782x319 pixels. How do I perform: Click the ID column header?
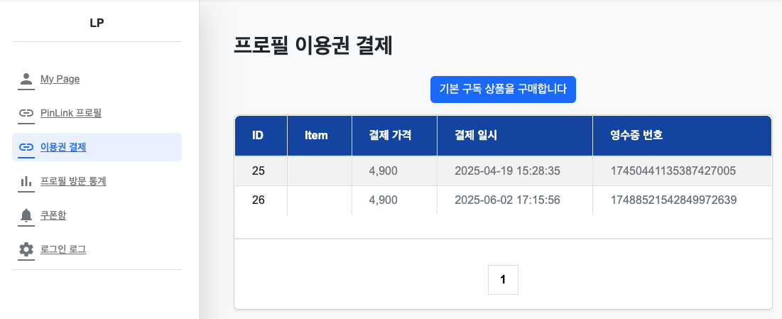click(259, 135)
